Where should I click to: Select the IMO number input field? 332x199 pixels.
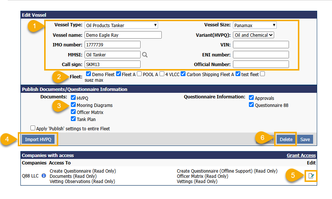pos(112,45)
